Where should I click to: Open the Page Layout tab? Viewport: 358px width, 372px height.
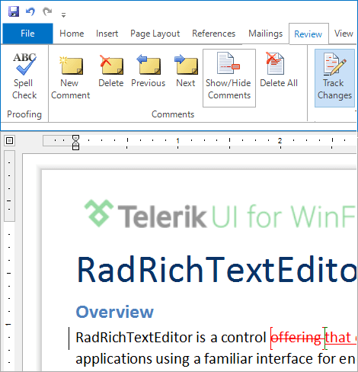click(x=155, y=34)
